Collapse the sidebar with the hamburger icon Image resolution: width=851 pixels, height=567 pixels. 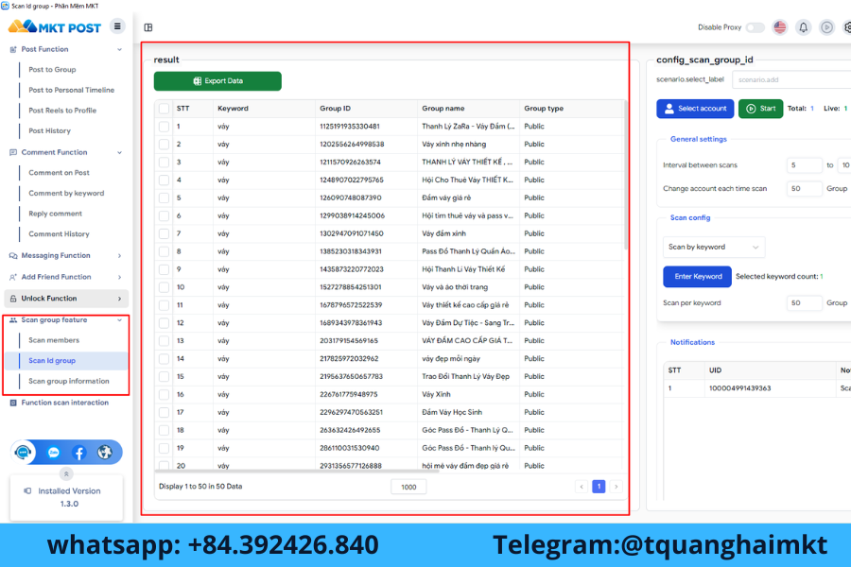pyautogui.click(x=117, y=26)
